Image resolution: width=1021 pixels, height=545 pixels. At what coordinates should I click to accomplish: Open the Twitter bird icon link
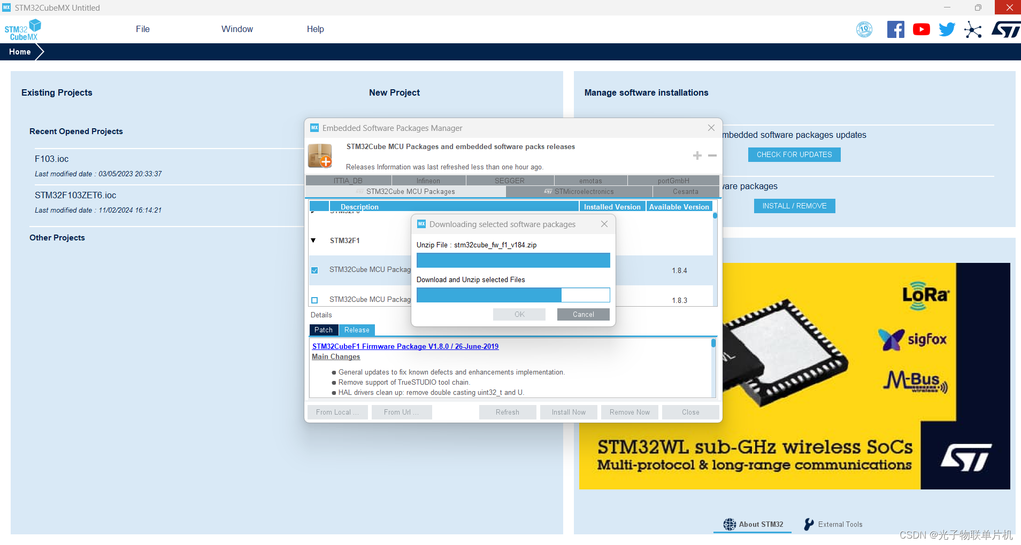pyautogui.click(x=947, y=29)
